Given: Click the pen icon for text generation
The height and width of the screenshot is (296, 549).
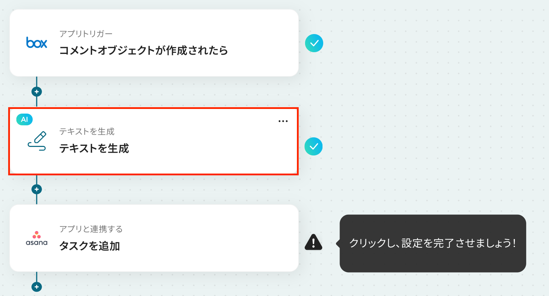Looking at the screenshot, I should [x=37, y=141].
